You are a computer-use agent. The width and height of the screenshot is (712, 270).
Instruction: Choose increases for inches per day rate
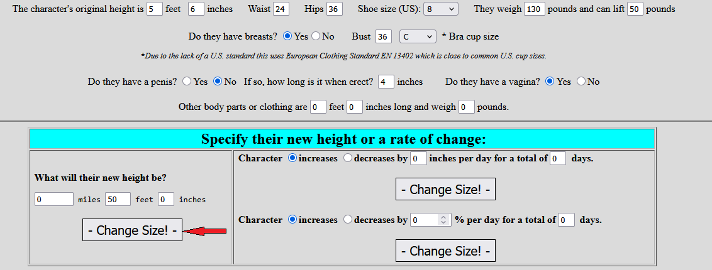click(x=292, y=158)
